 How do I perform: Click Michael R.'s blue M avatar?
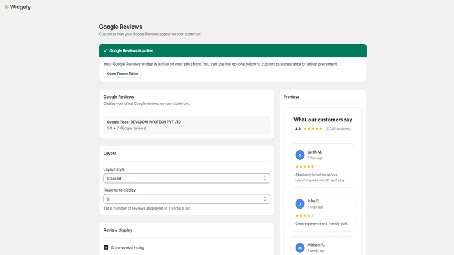[300, 248]
